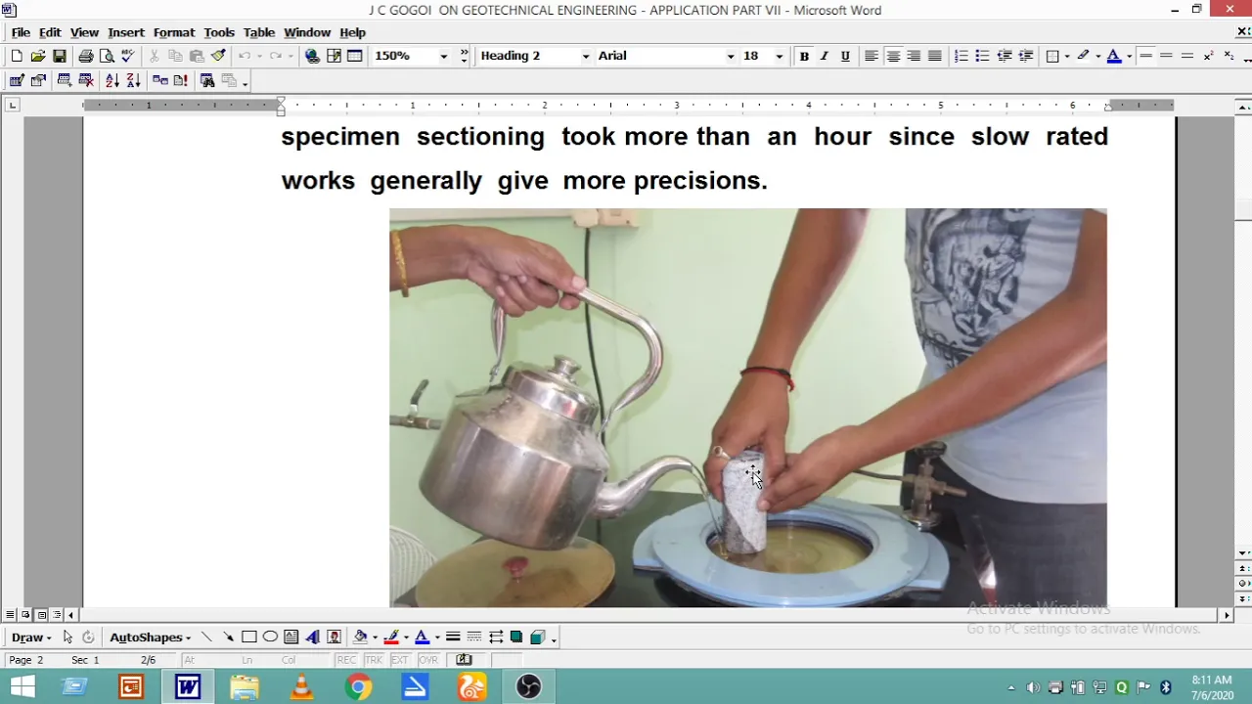Open the Style dropdown showing Heading 2
The width and height of the screenshot is (1252, 704).
pyautogui.click(x=586, y=56)
